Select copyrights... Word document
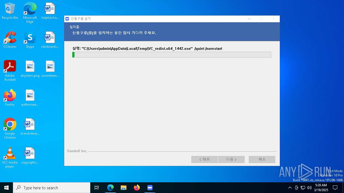This screenshot has width=344, height=193. [30, 156]
